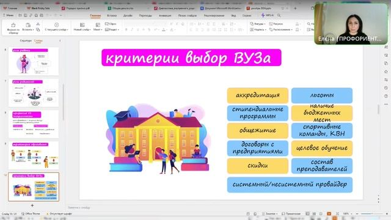Select slide thumbnail 6 'роли ребенка'
This screenshot has height=220, width=391.
[x=34, y=61]
